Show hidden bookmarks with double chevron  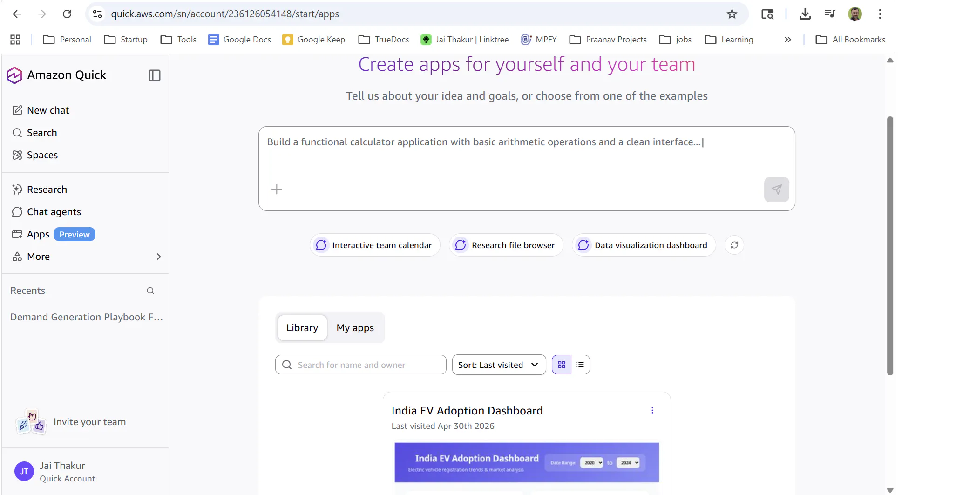click(788, 40)
